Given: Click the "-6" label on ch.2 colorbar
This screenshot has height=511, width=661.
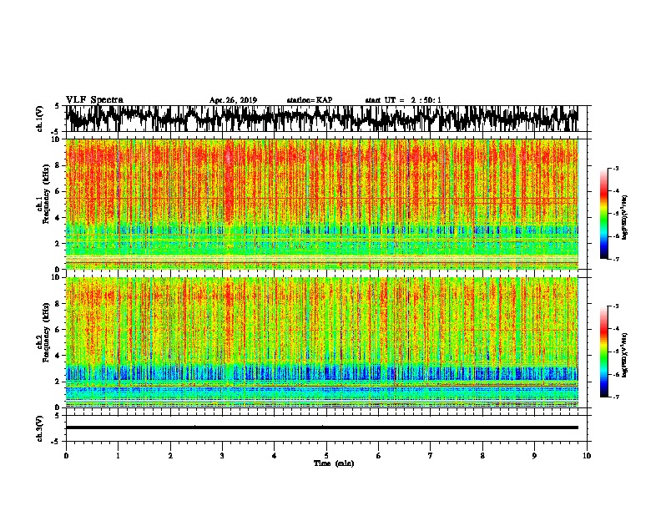Looking at the screenshot, I should pos(616,374).
